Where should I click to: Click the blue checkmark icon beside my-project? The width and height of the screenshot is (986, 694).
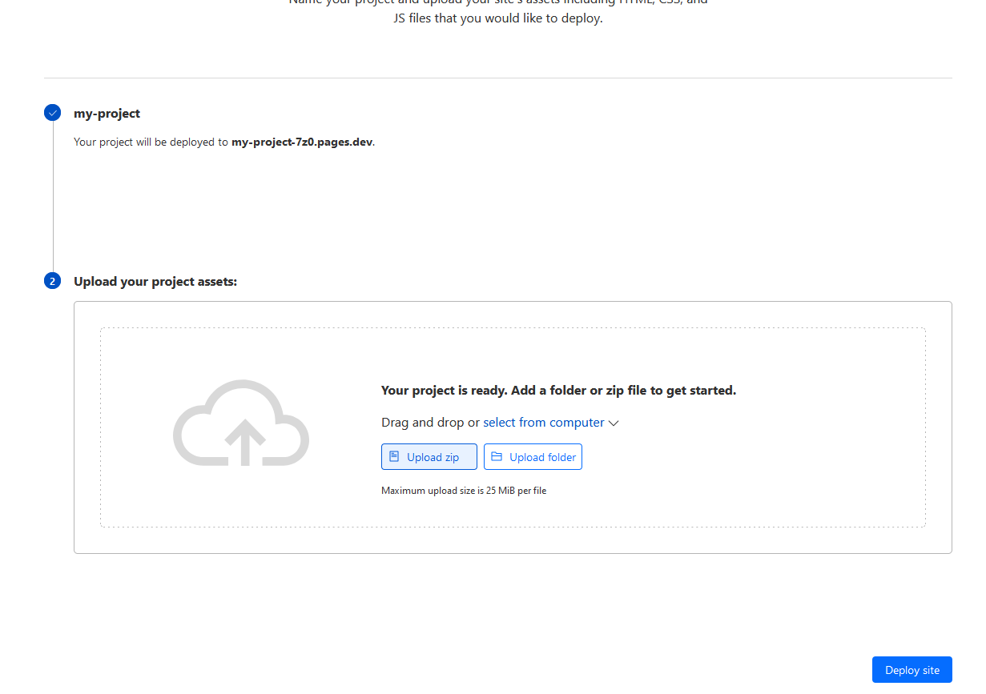(x=52, y=113)
